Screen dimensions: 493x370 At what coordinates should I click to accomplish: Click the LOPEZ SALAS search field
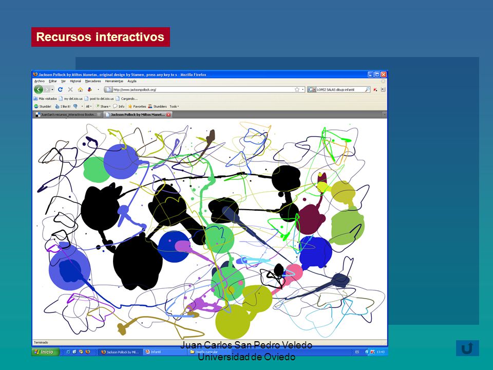coord(340,89)
